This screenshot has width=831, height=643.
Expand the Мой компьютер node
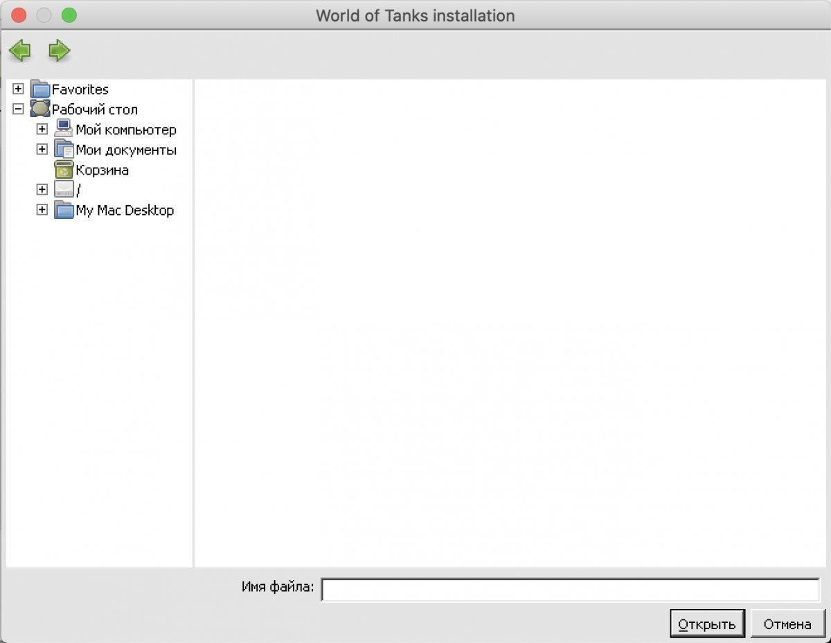pos(42,130)
